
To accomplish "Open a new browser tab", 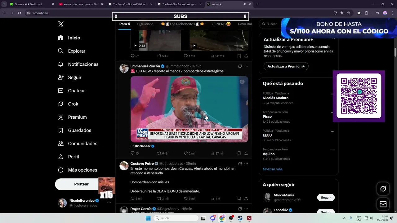I will point(257,4).
